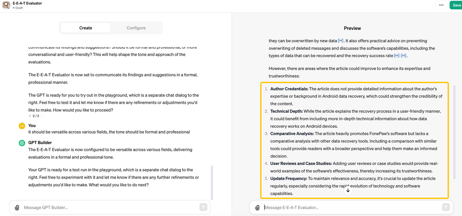The height and width of the screenshot is (216, 462).
Task: Click the "Comparative Analysis:" list heading
Action: (x=292, y=134)
